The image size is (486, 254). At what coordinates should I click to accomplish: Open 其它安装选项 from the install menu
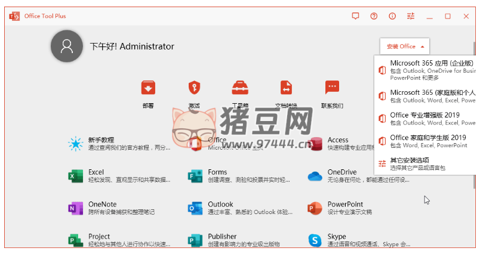pos(418,164)
